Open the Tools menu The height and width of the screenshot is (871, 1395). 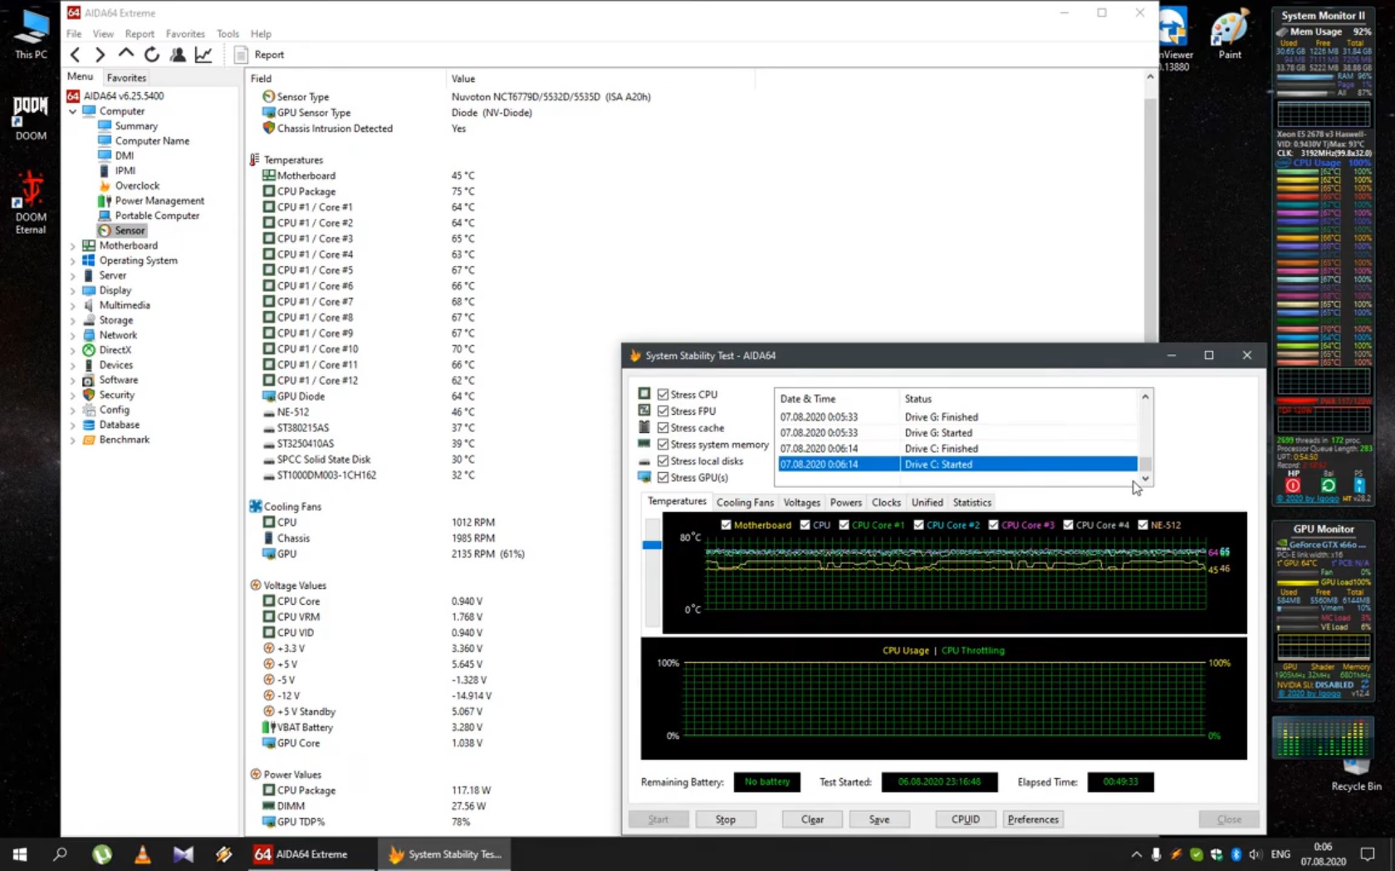pyautogui.click(x=228, y=34)
